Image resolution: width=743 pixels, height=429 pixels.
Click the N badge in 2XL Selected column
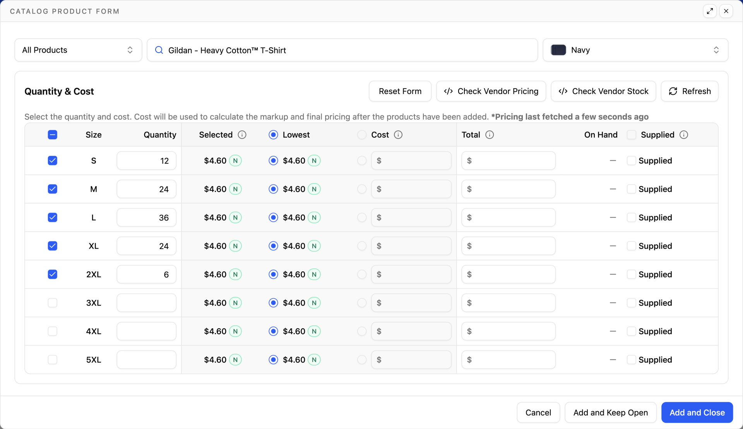(235, 274)
